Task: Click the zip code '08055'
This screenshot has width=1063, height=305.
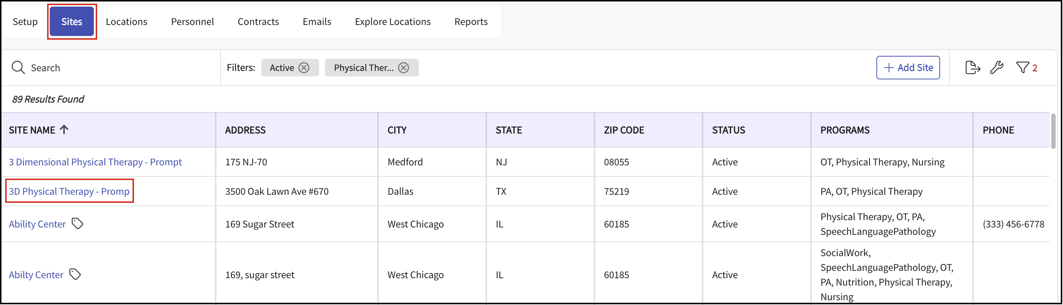Action: (x=617, y=162)
